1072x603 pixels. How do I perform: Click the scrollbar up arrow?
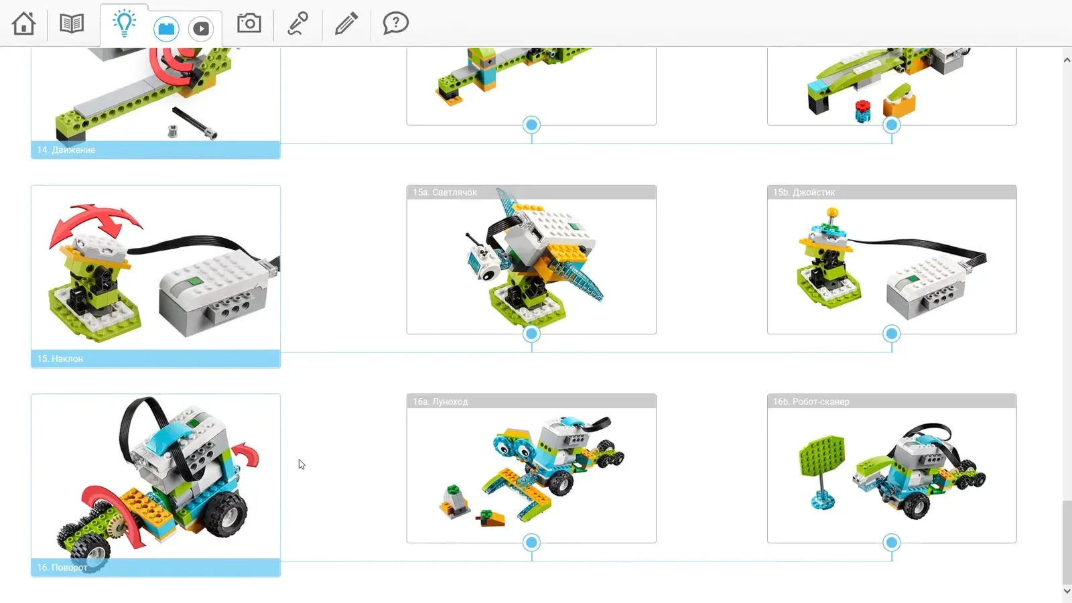point(1067,60)
